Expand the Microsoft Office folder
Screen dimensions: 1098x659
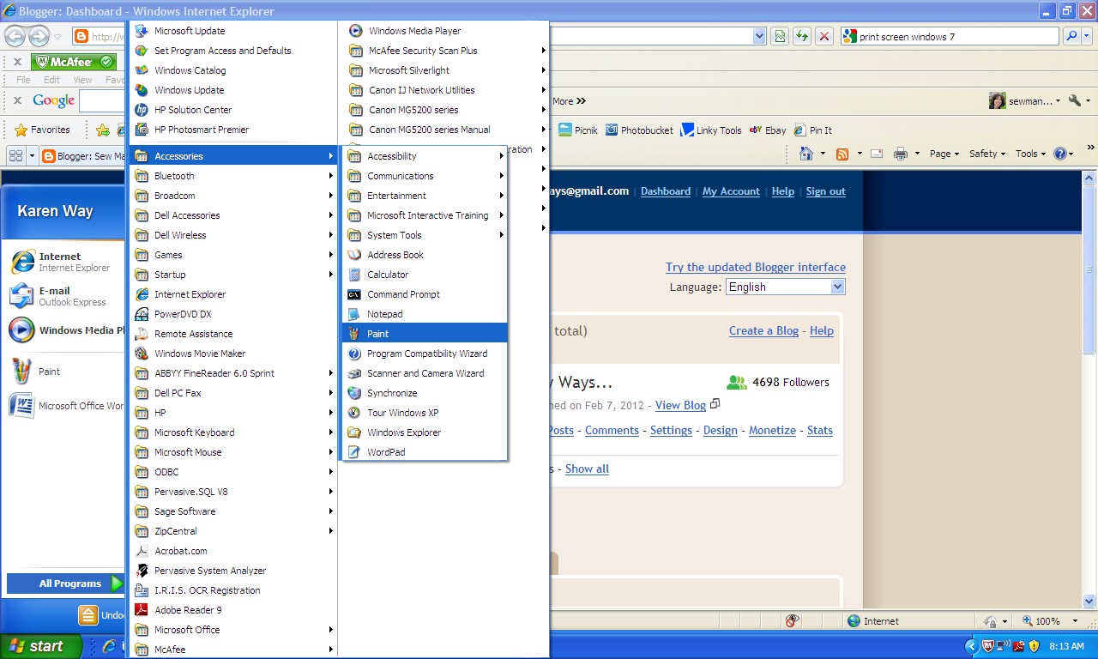coord(233,630)
